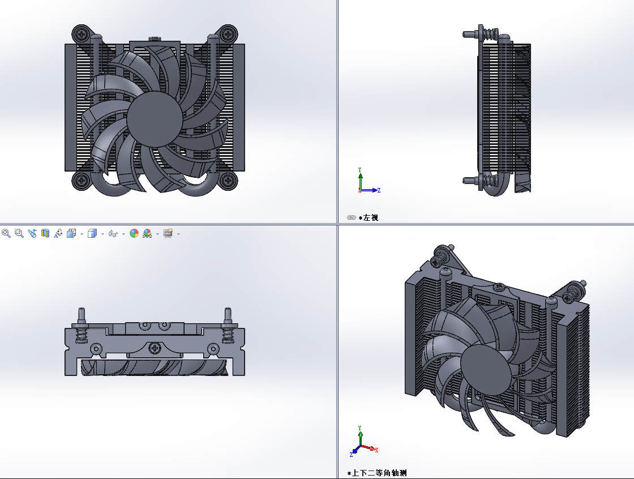The width and height of the screenshot is (634, 479).
Task: Click the coordinate triad in isometric viewport
Action: [363, 442]
